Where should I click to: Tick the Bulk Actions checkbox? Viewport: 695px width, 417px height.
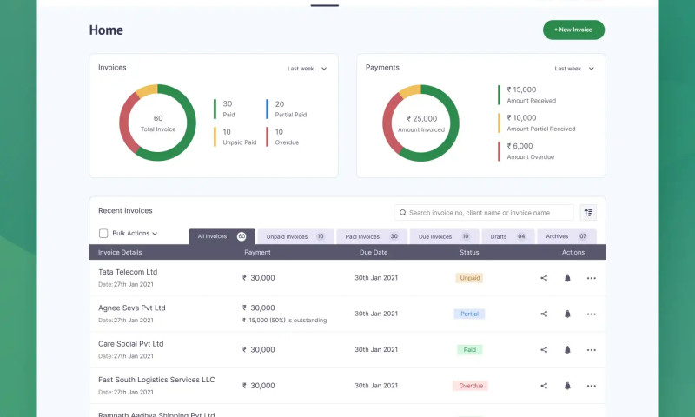(103, 234)
